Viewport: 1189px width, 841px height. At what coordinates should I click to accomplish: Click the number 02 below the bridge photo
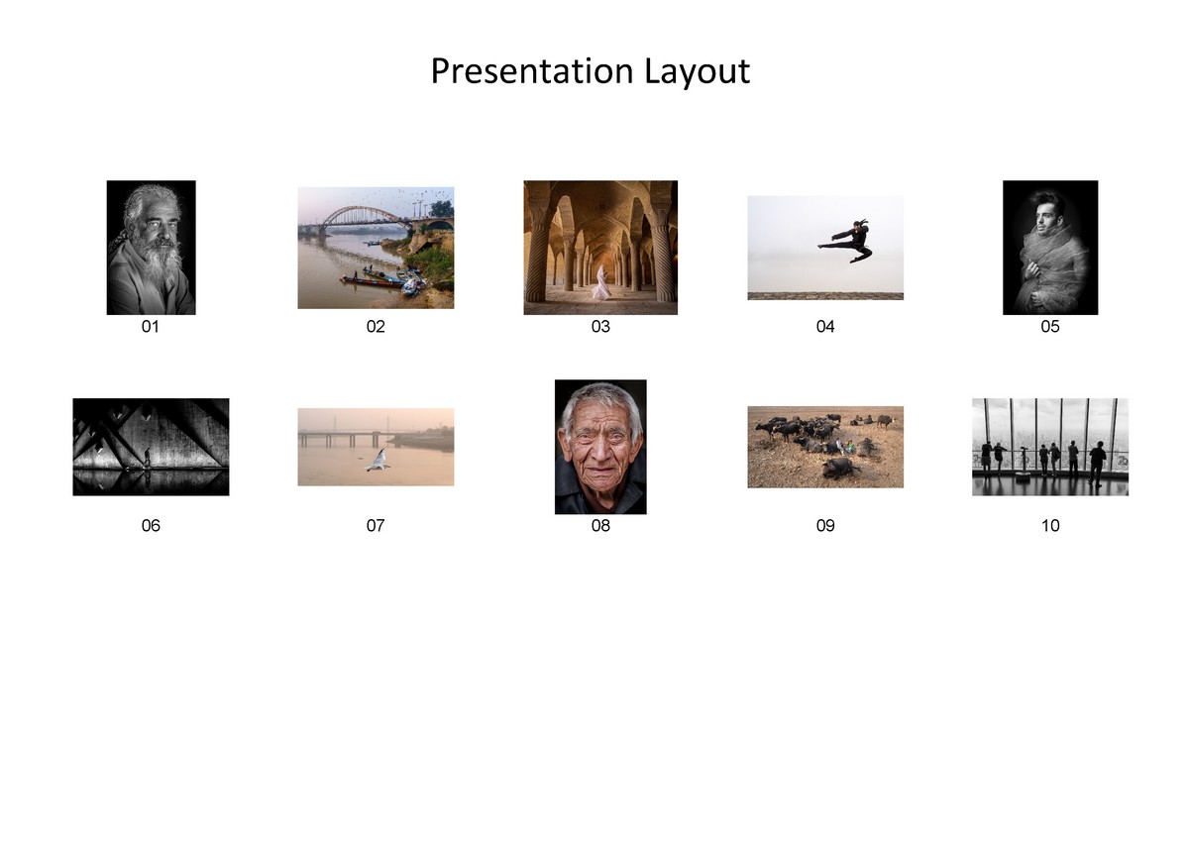(x=376, y=327)
